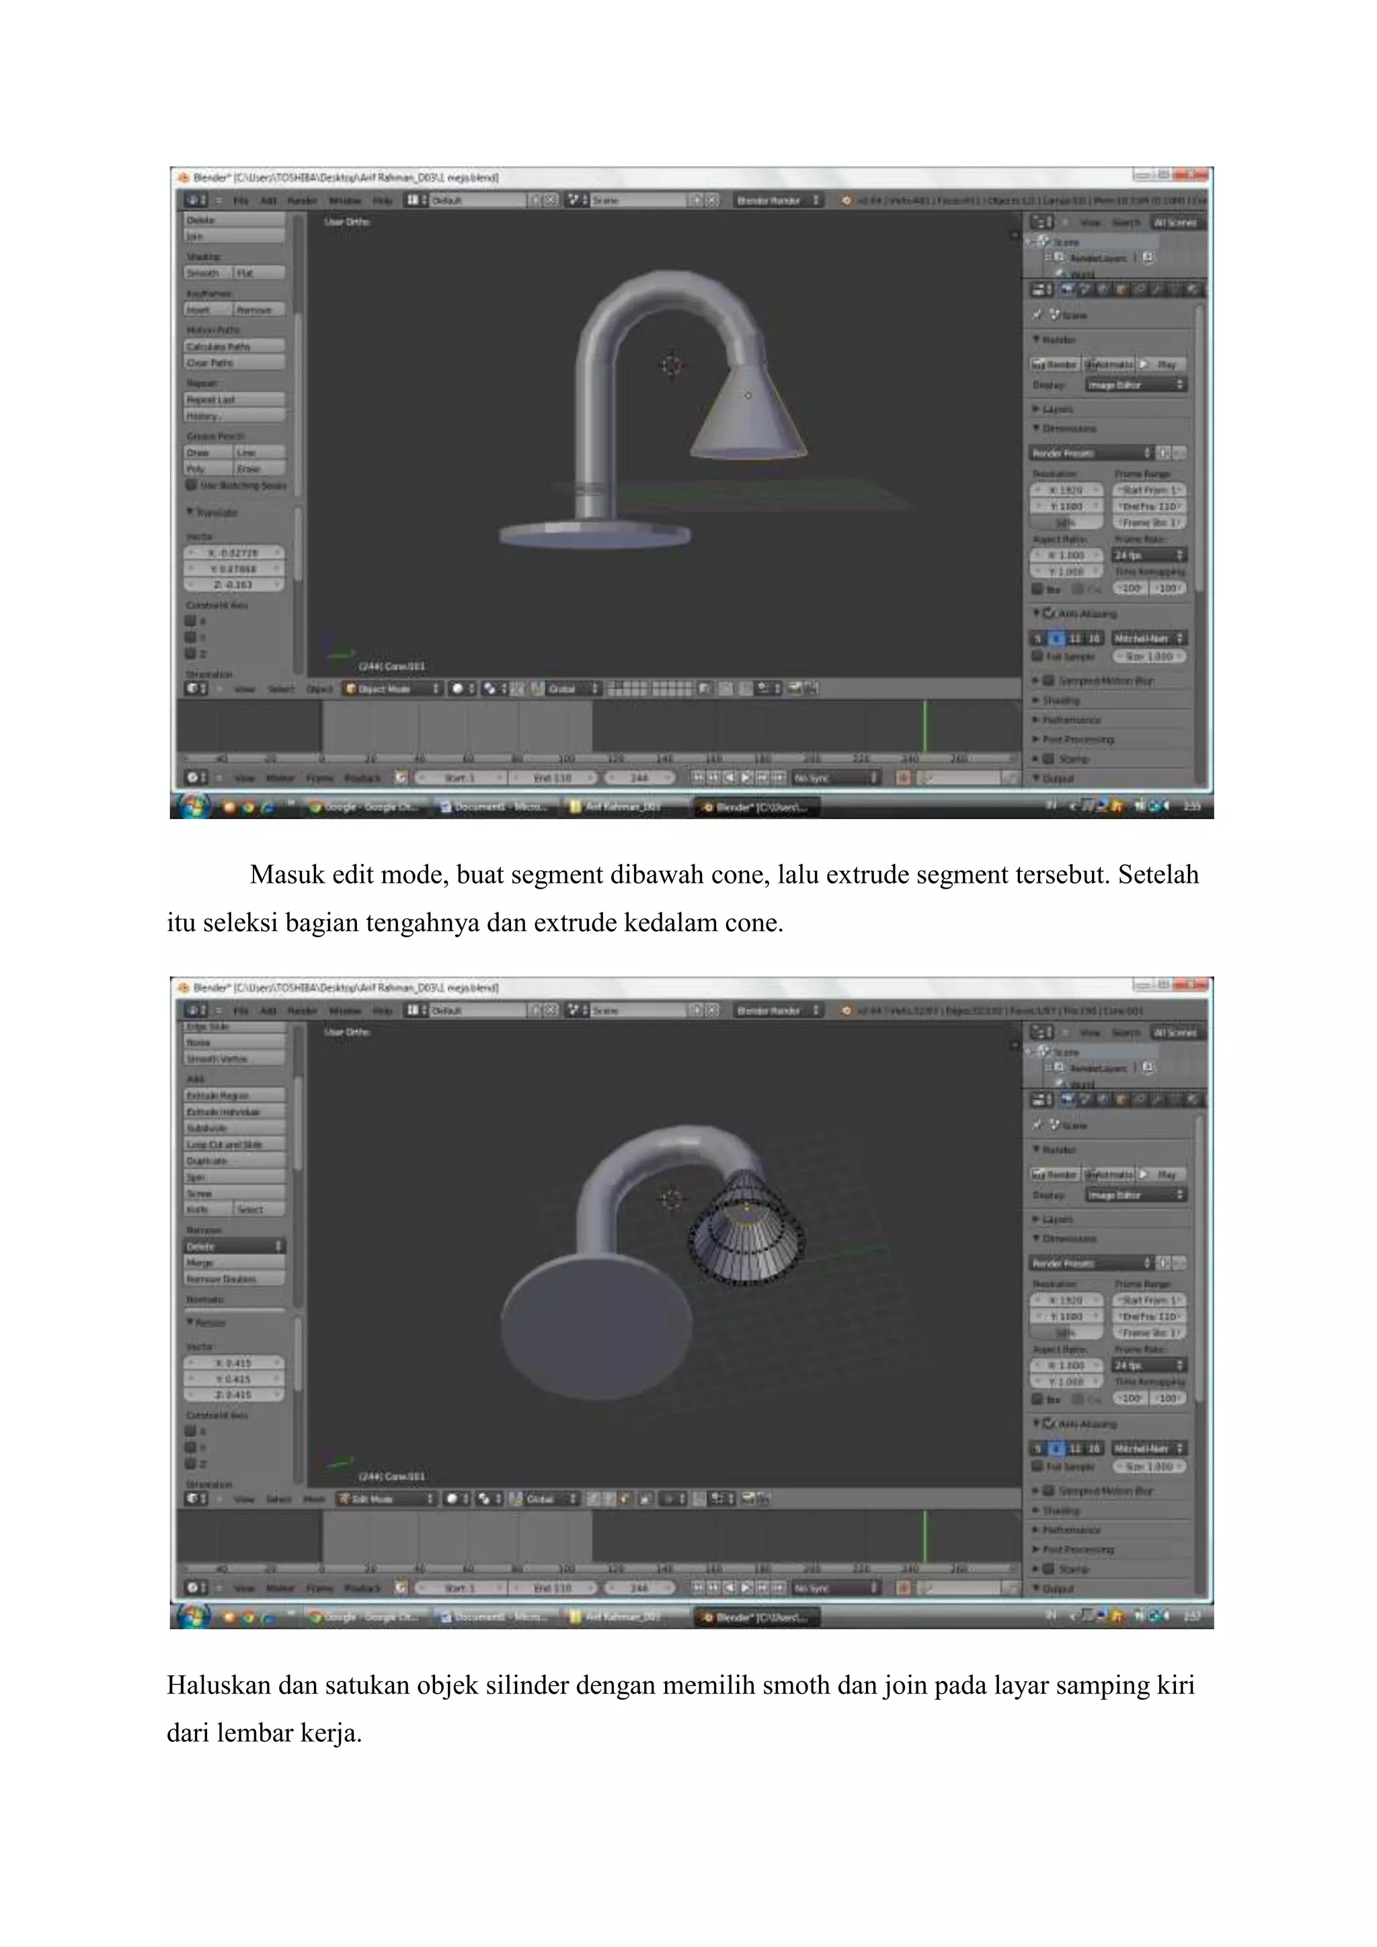Image resolution: width=1377 pixels, height=1947 pixels.
Task: Open Mesh menu in Edit Mode viewport header
Action: tap(315, 1499)
